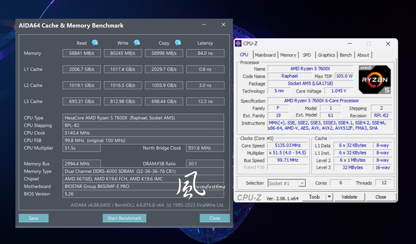Save the AIDA64 benchmark results
The width and height of the screenshot is (416, 244).
click(x=34, y=218)
